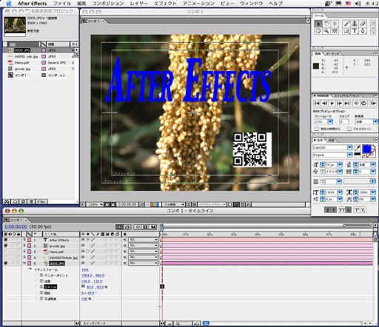Image resolution: width=379 pixels, height=327 pixels.
Task: Open the エフェクト menu
Action: tap(165, 4)
